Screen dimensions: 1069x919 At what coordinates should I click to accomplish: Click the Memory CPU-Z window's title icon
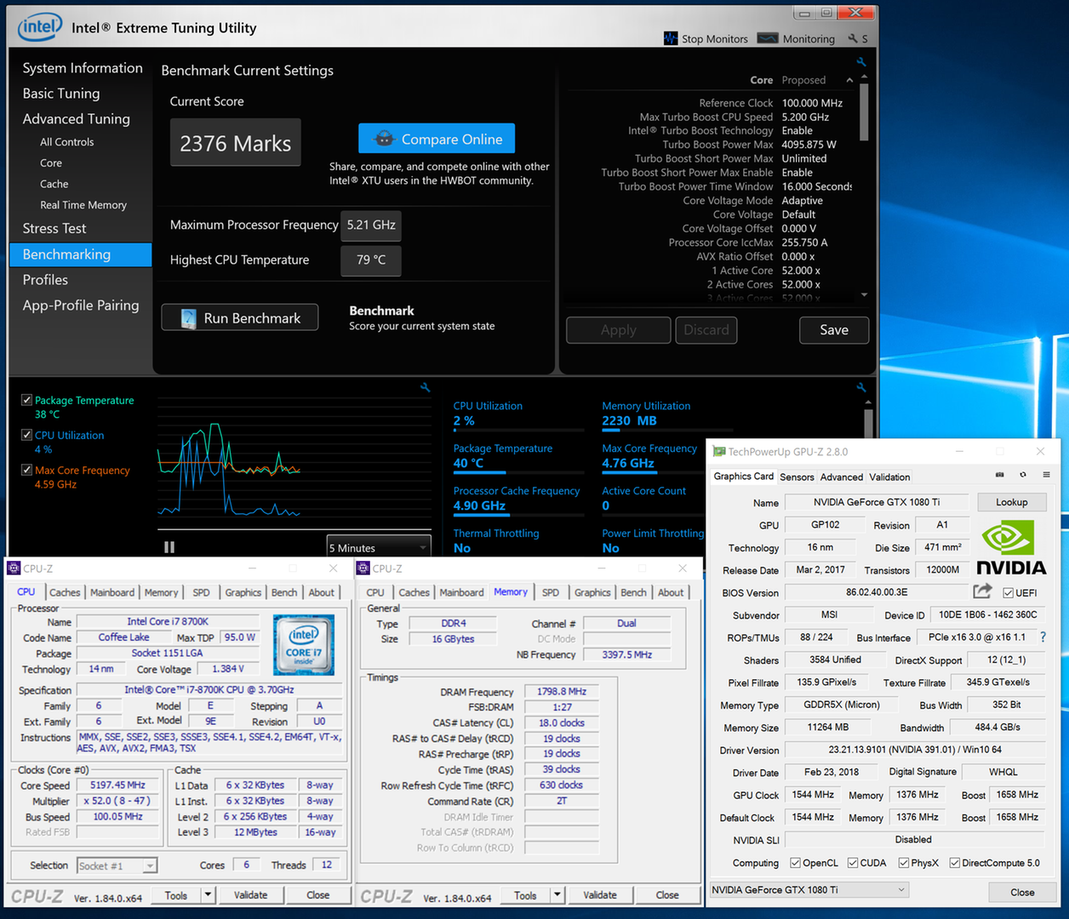coord(363,568)
